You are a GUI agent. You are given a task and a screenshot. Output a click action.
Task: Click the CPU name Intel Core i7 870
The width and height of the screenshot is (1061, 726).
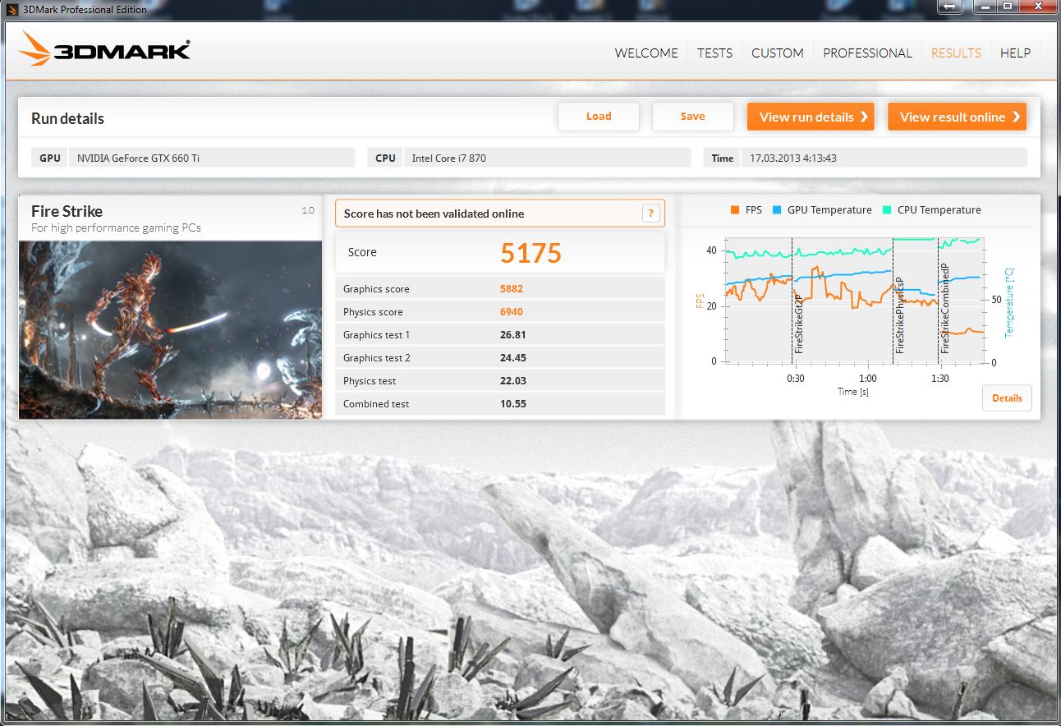(x=448, y=159)
